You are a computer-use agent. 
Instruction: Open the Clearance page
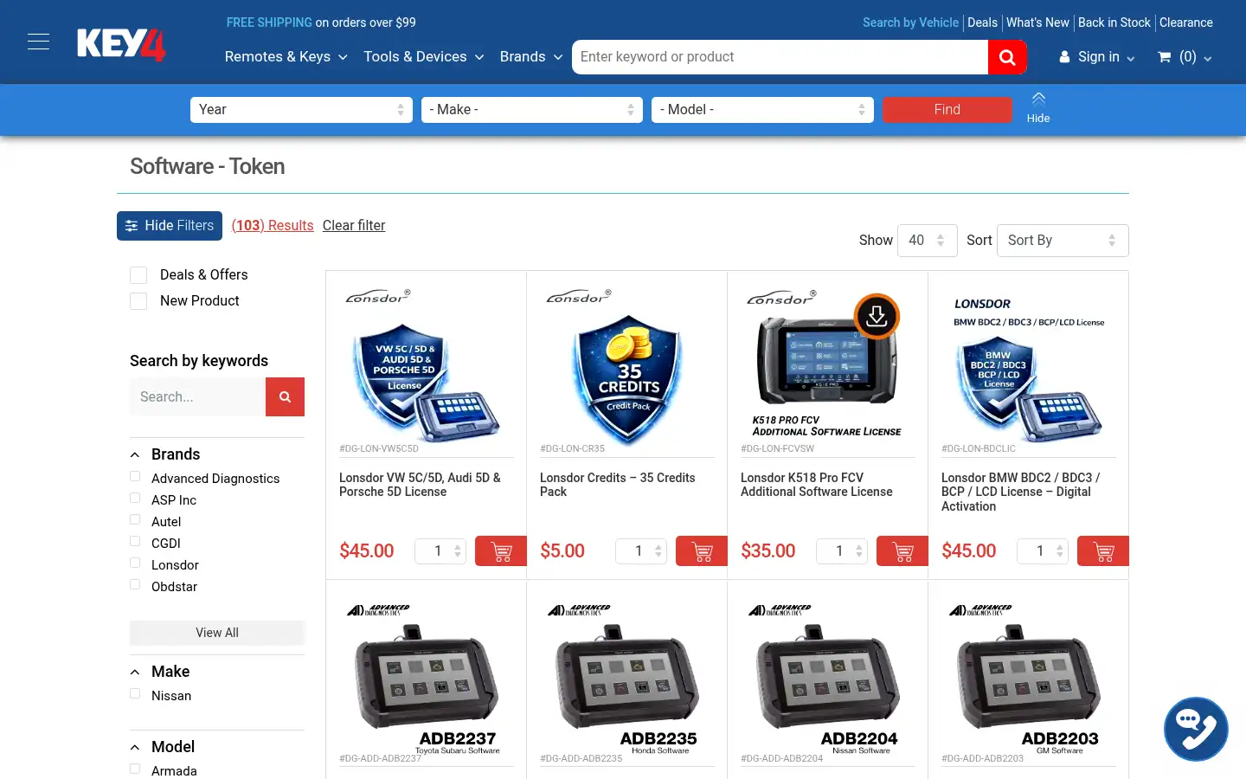1186,23
